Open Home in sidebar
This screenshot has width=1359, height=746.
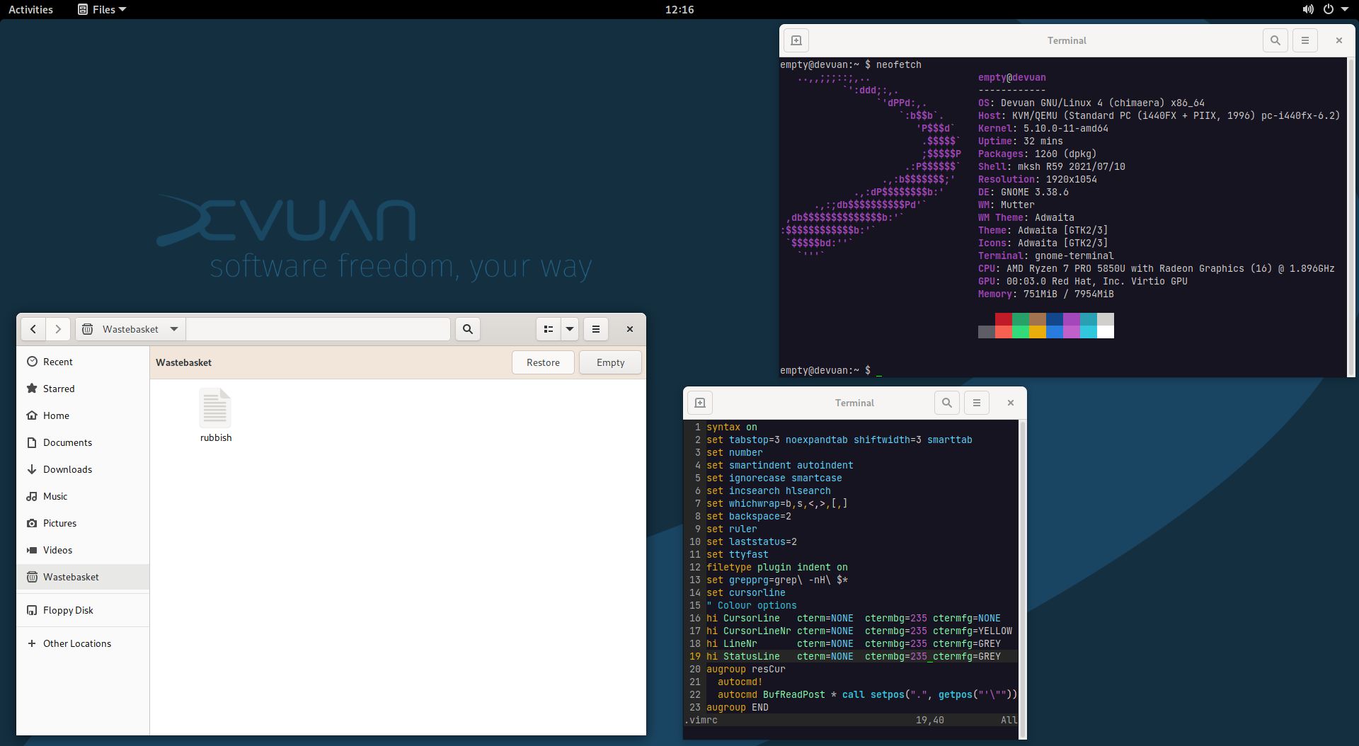(x=83, y=415)
